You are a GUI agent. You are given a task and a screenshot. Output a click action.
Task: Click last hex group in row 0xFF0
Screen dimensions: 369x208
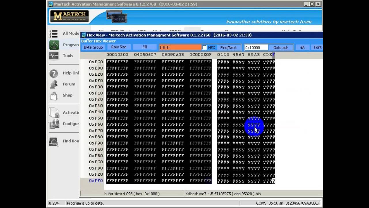(x=200, y=181)
